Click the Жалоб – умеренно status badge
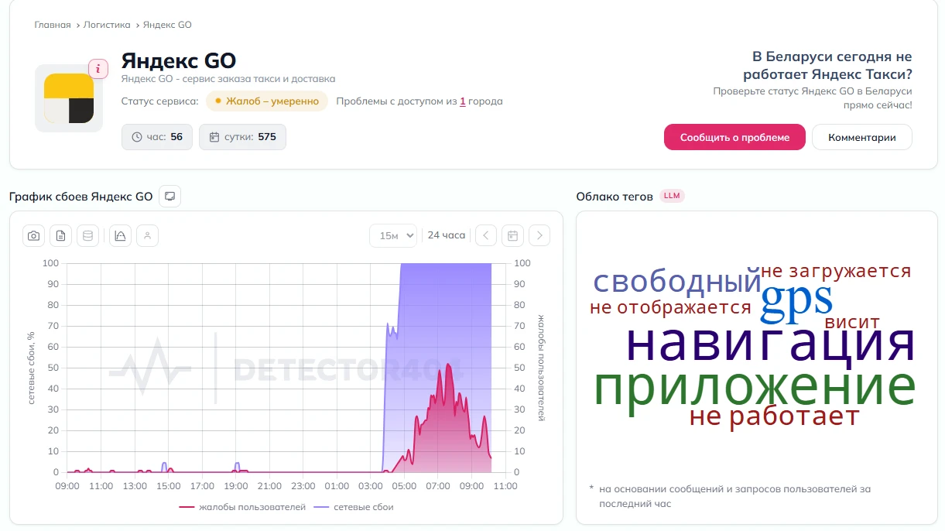945x531 pixels. point(267,101)
